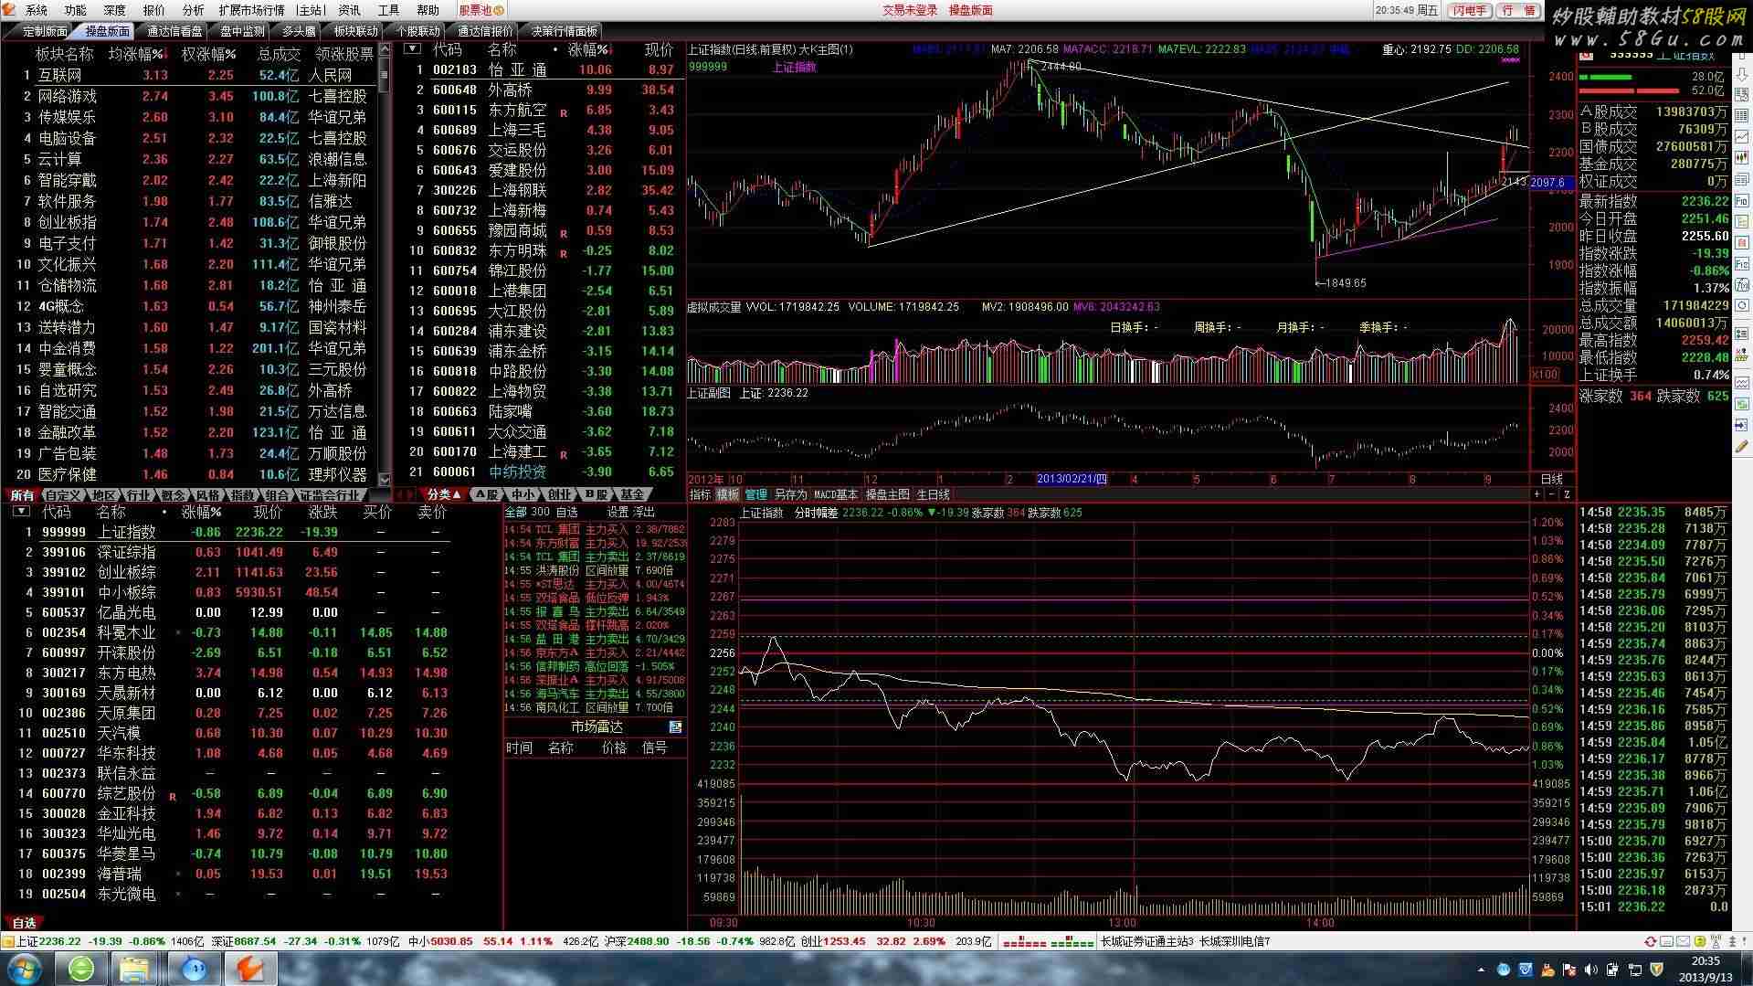The height and width of the screenshot is (986, 1753).
Task: Switch to 板块联动 tab
Action: click(355, 31)
